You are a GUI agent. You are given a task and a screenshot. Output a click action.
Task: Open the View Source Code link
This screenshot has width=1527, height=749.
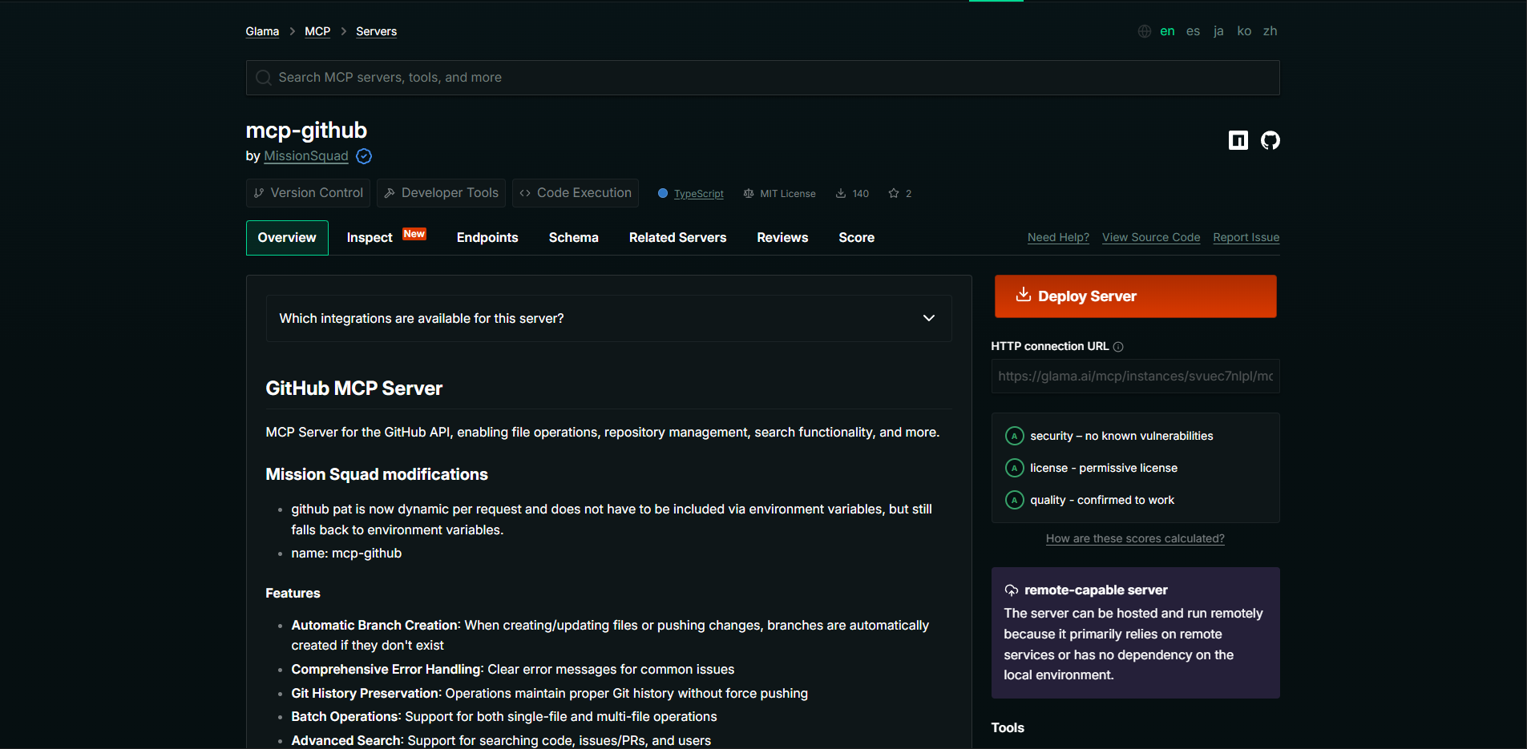[x=1150, y=237]
